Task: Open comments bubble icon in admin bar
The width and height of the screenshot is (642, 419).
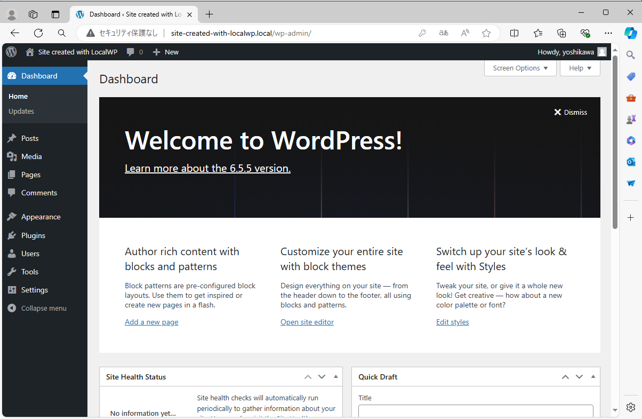Action: tap(130, 52)
